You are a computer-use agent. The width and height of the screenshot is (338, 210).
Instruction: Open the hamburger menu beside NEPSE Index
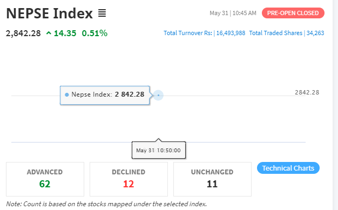click(102, 13)
